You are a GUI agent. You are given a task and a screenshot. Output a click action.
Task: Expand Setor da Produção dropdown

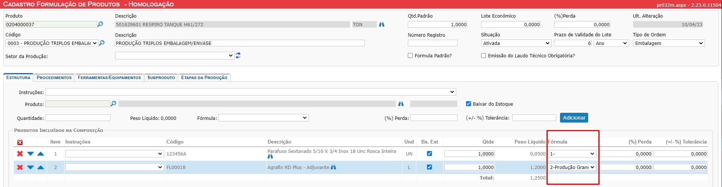[x=175, y=55]
